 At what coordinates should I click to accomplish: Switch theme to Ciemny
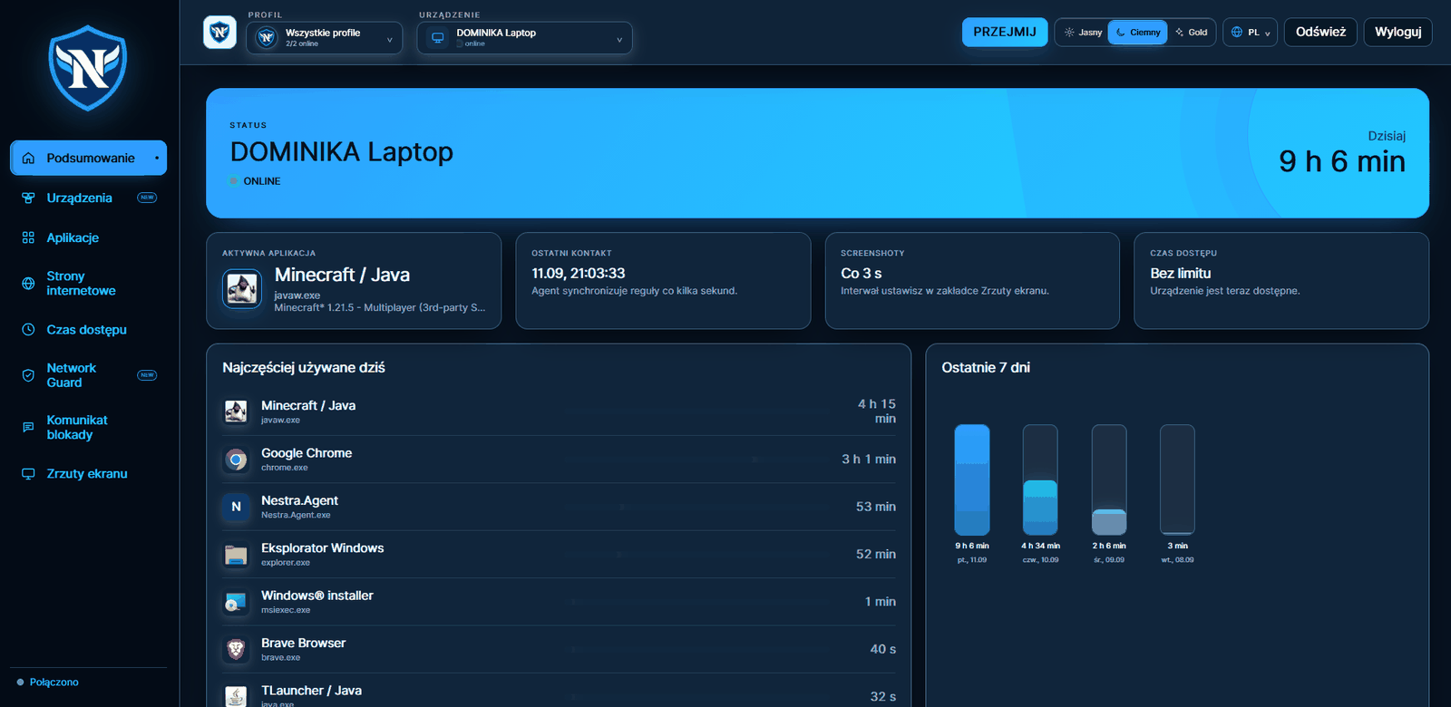click(1137, 33)
